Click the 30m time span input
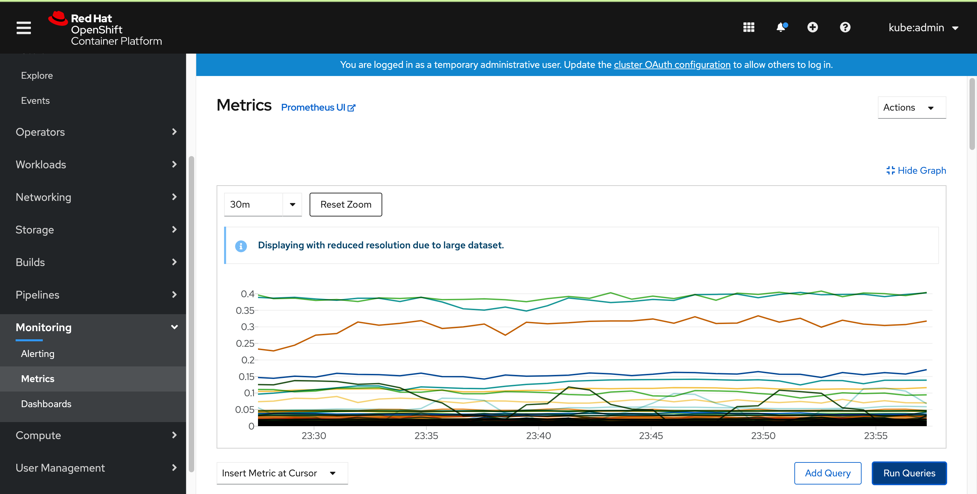977x494 pixels. 253,205
